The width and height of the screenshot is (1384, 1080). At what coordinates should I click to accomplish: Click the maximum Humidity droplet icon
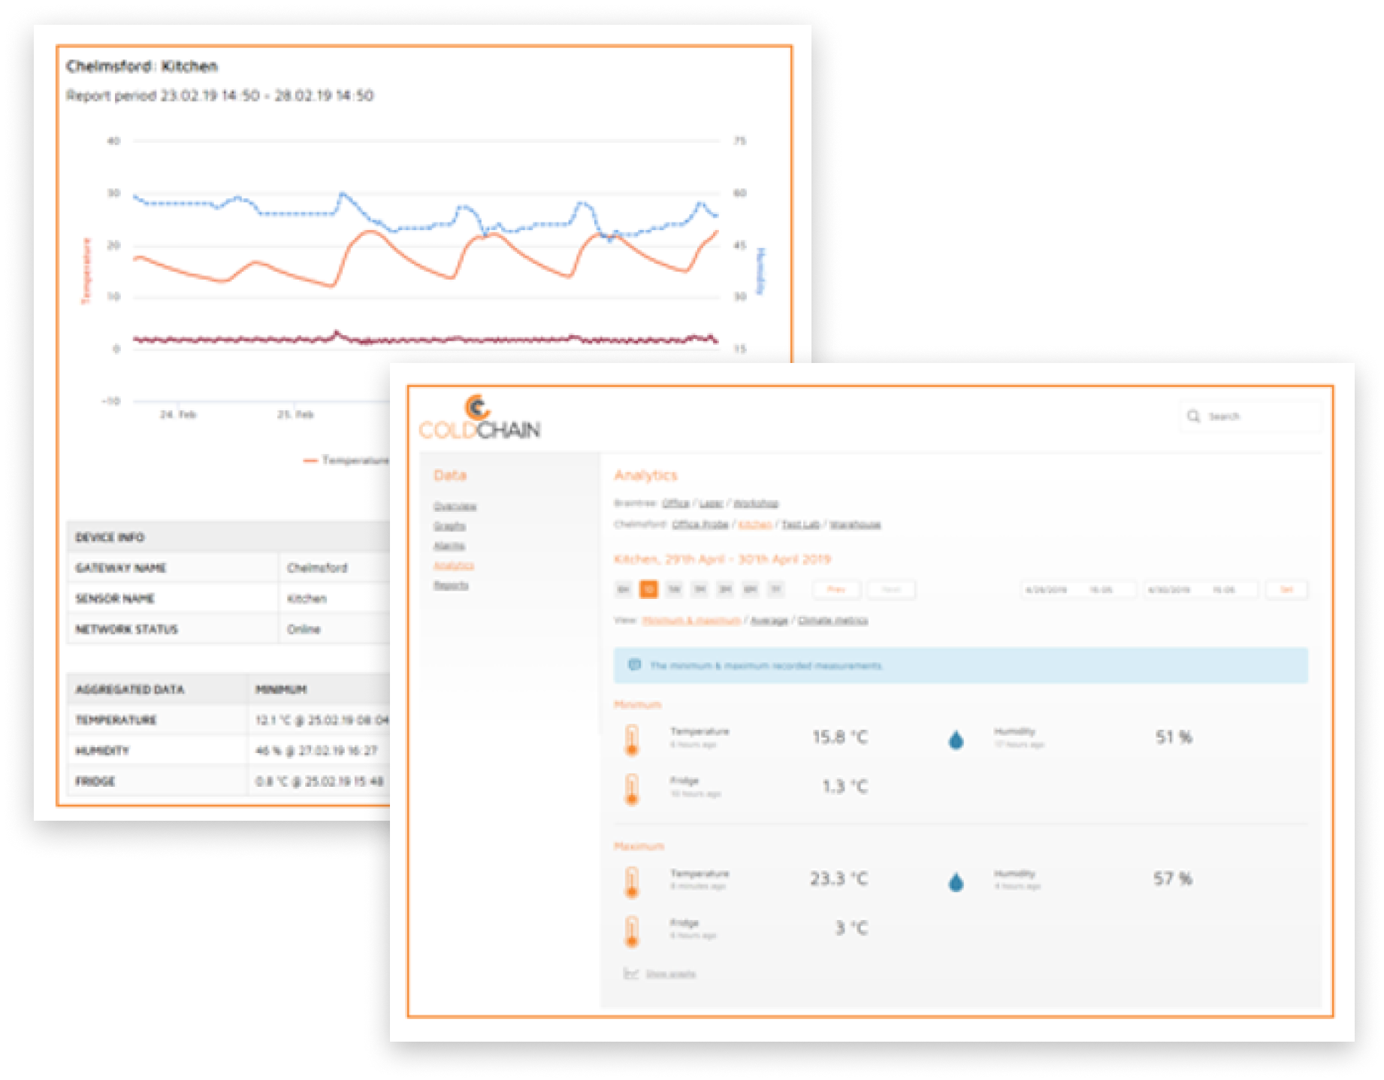click(956, 882)
